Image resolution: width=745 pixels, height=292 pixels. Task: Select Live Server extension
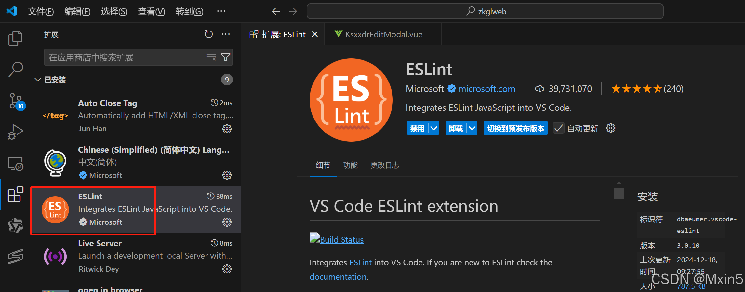(x=136, y=256)
